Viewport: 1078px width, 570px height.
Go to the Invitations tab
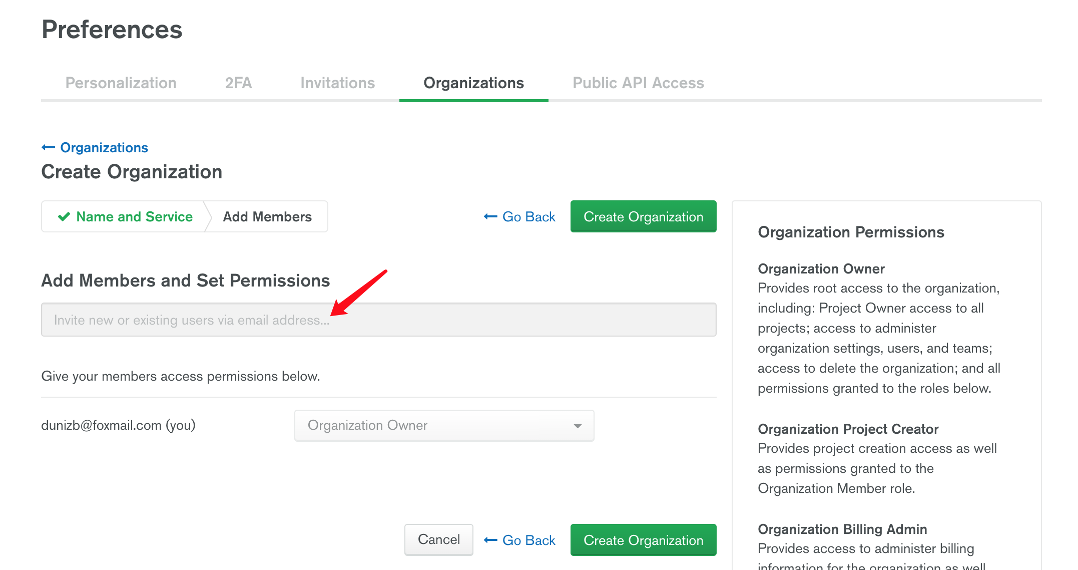coord(337,83)
